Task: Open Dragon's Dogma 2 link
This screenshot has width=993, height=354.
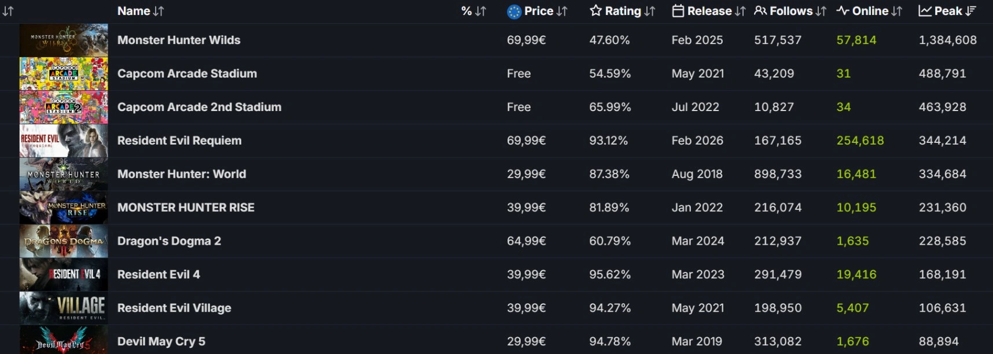Action: (169, 241)
